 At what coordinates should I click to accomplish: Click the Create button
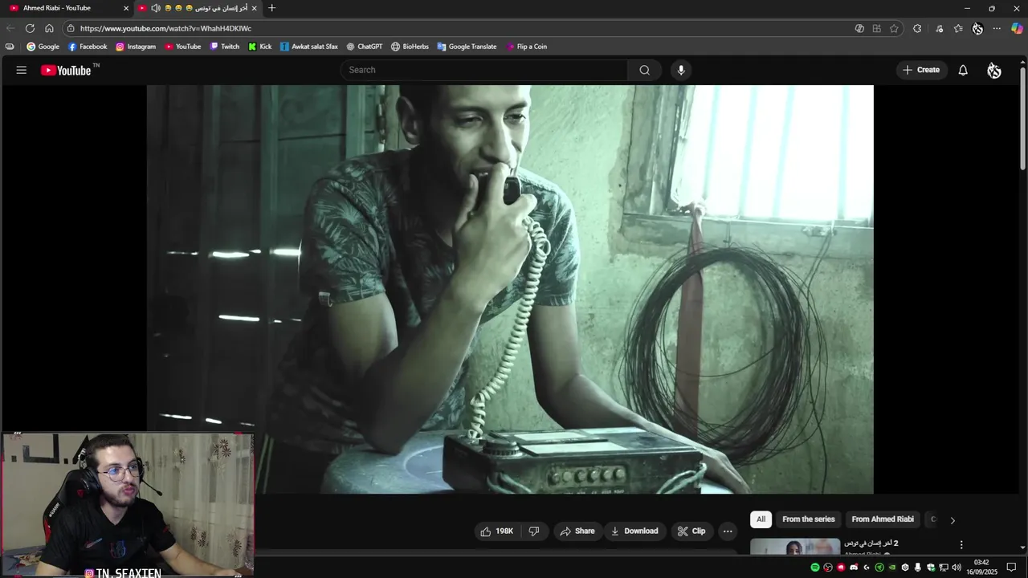(921, 70)
